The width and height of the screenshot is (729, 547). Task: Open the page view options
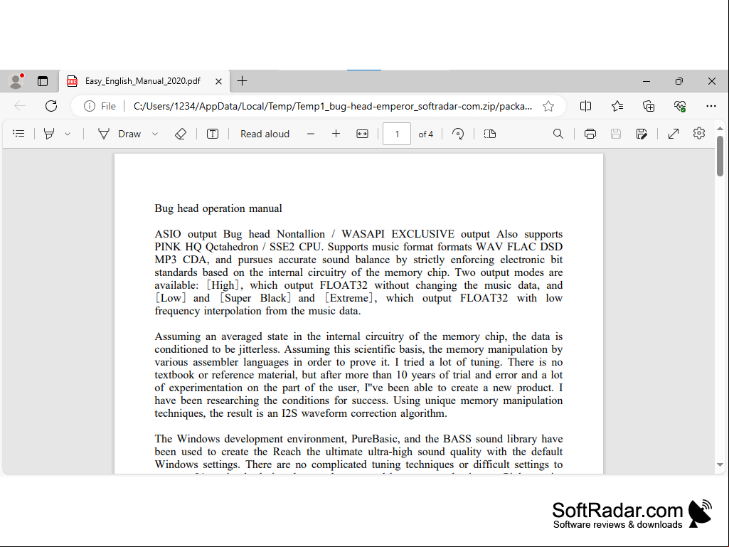click(x=490, y=134)
